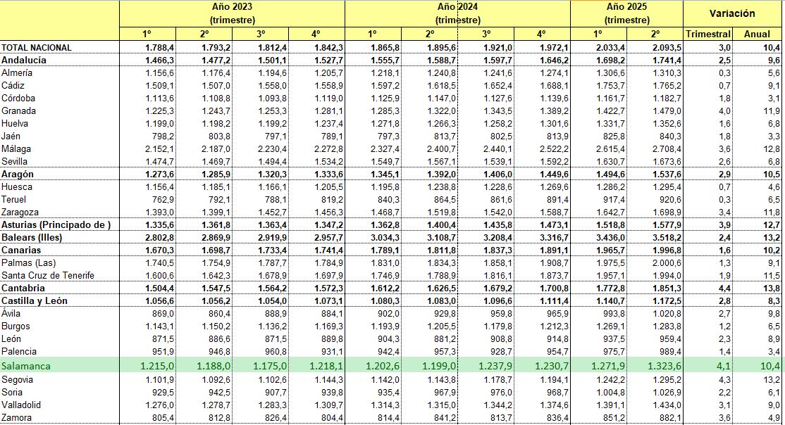Select the Santa Cruz de Tenerife label
Viewport: 785px width, 425px height.
click(x=48, y=275)
